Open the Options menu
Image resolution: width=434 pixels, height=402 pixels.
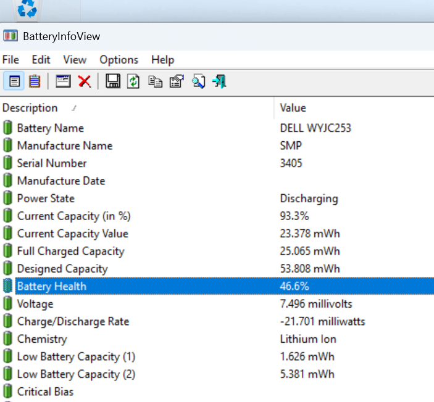click(119, 60)
